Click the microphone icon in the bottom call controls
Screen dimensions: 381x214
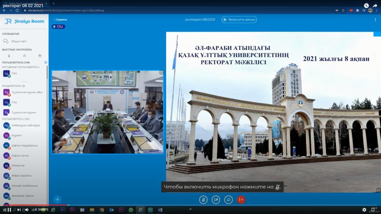(203, 200)
